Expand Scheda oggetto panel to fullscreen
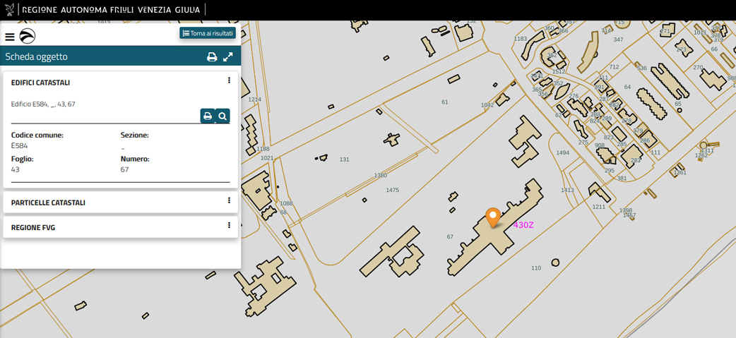Screen dimensions: 736x338 click(228, 57)
